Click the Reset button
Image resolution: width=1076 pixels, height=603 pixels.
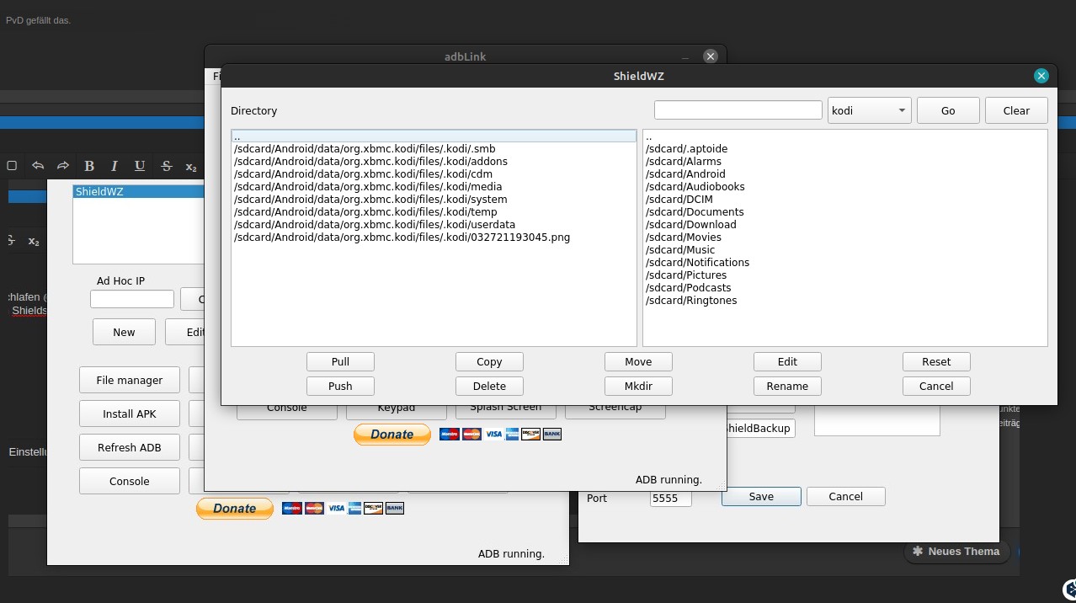(x=936, y=361)
